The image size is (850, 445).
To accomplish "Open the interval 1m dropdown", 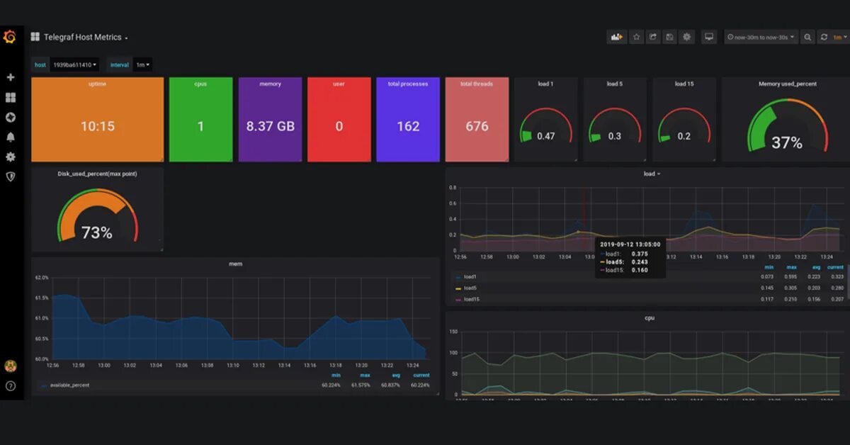I will tap(142, 64).
